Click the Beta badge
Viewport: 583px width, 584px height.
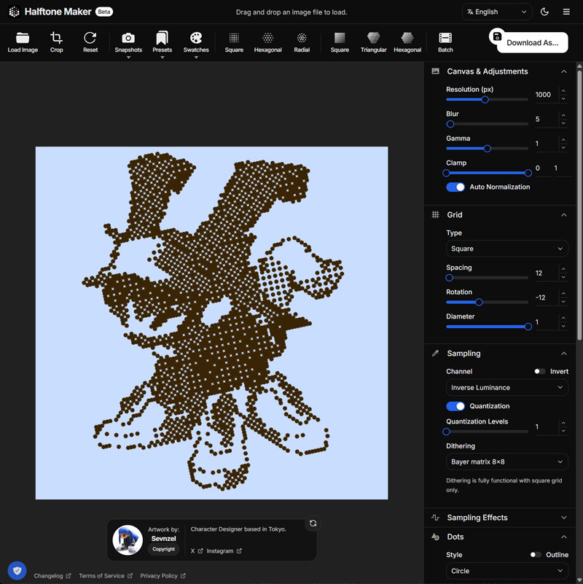[x=104, y=12]
